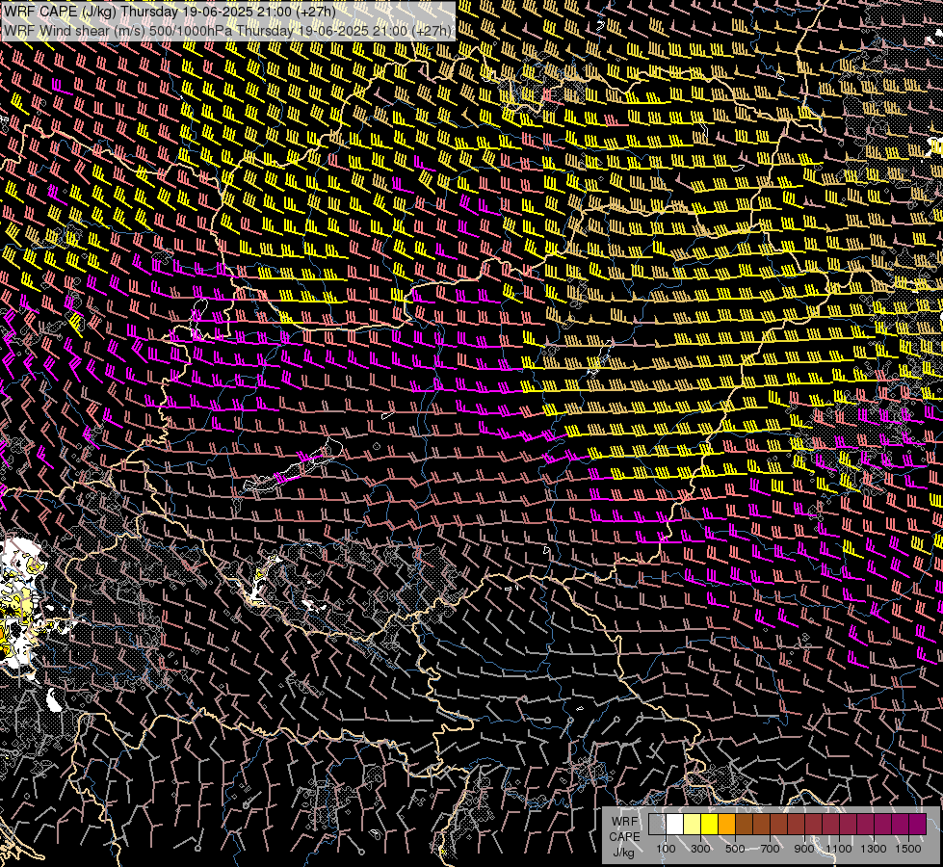The height and width of the screenshot is (867, 943).
Task: Click the word CAPE in the legend
Action: tap(624, 837)
